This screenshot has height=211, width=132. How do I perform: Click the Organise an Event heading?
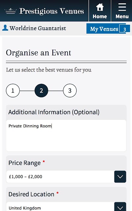pyautogui.click(x=38, y=53)
